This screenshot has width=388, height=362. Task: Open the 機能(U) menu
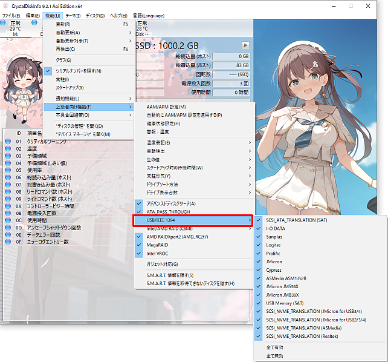pos(53,16)
